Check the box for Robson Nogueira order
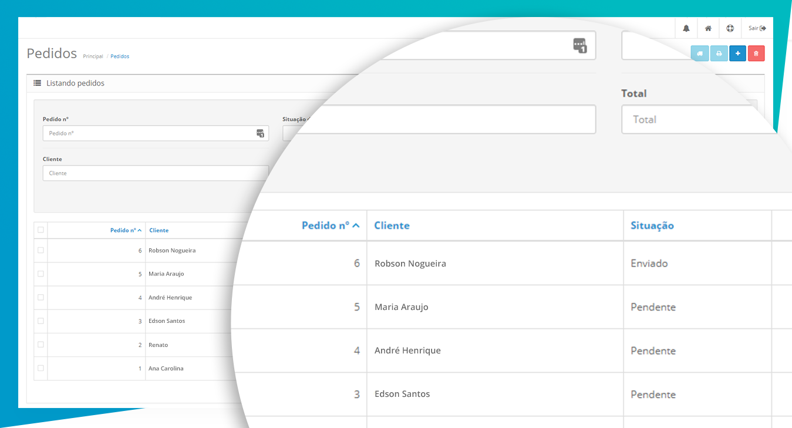Screen dimensions: 792x428 [x=41, y=250]
